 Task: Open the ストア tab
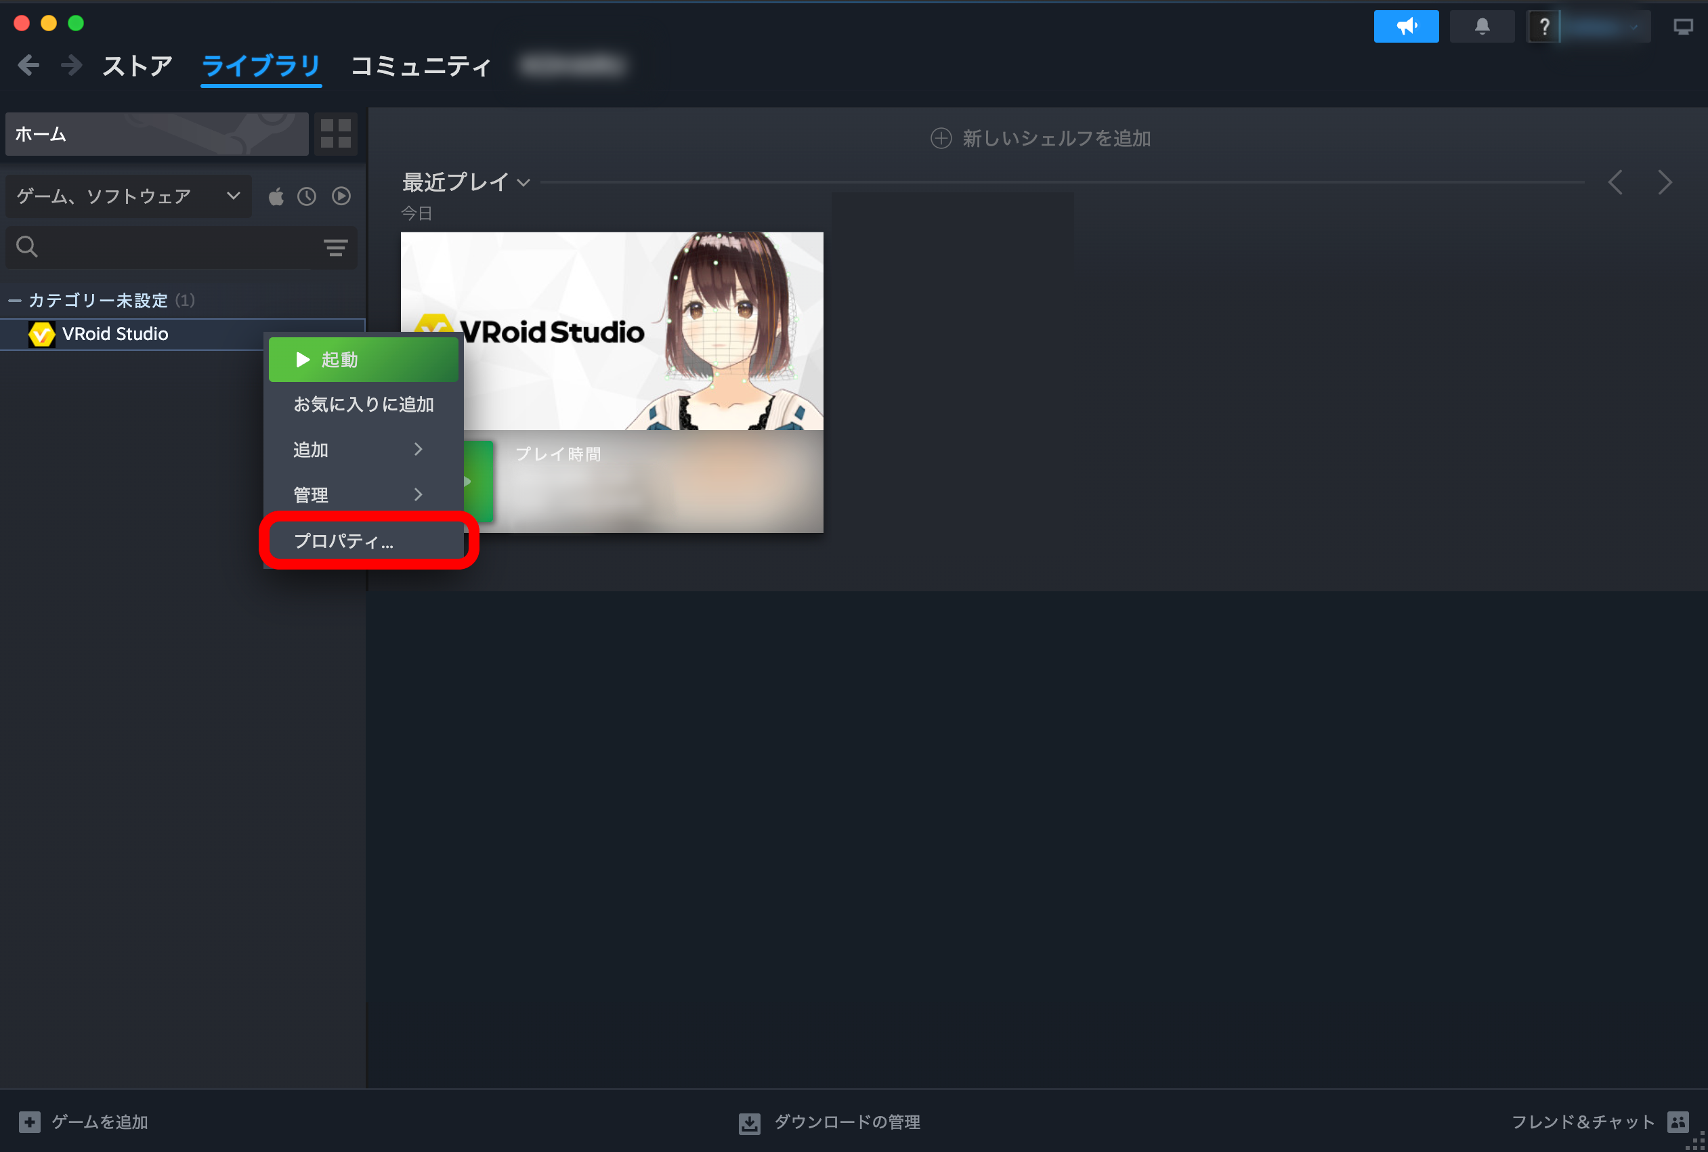137,66
